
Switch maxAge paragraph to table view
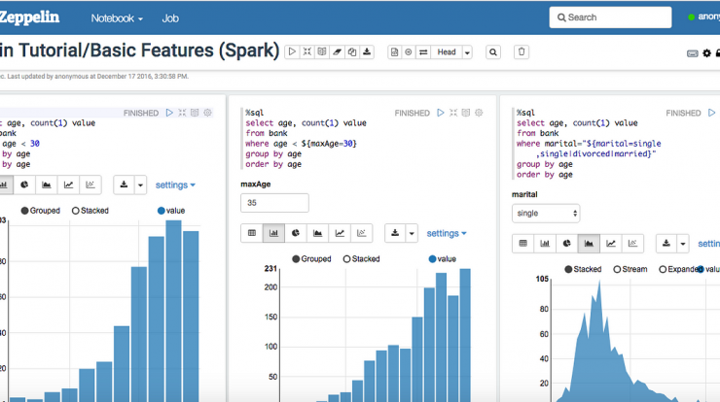[252, 233]
